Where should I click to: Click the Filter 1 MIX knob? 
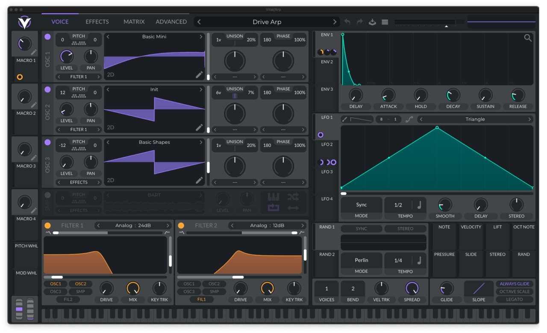pyautogui.click(x=133, y=288)
